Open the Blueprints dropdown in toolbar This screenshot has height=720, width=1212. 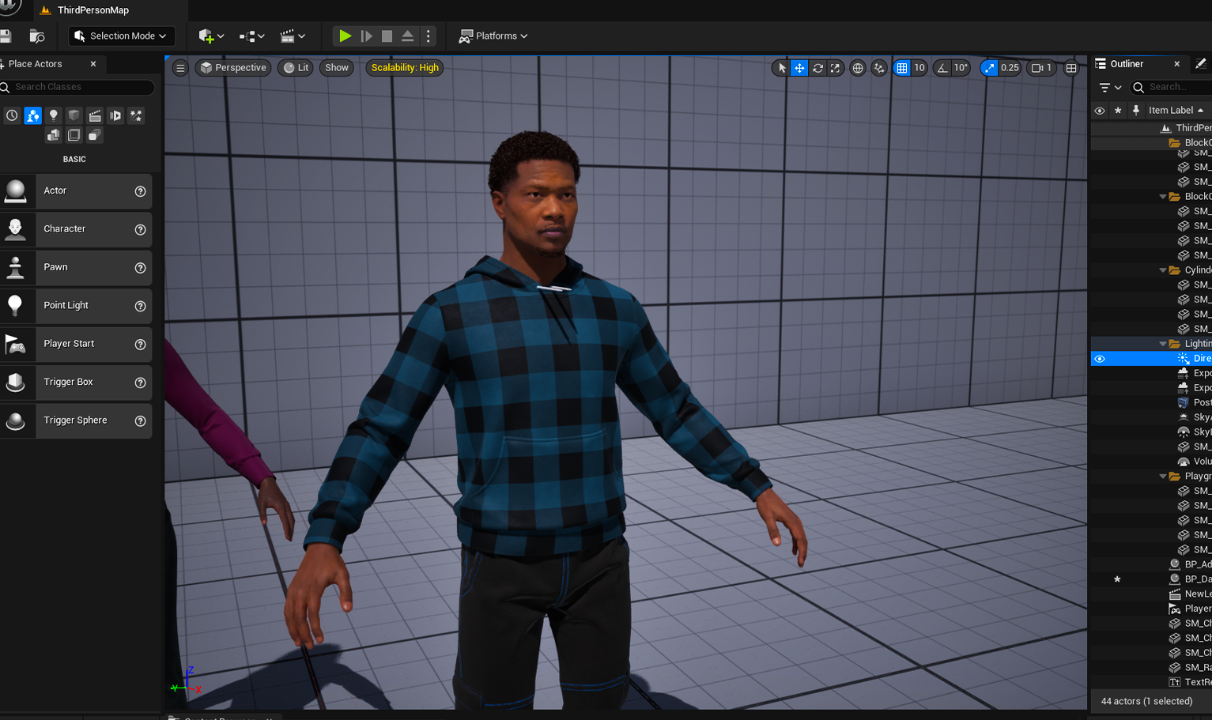[x=251, y=36]
